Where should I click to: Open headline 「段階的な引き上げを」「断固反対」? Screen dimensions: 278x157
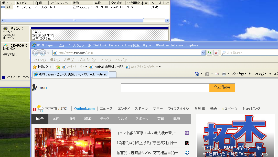147,143
